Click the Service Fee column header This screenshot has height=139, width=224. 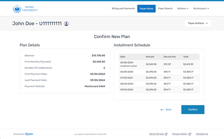tap(169, 57)
